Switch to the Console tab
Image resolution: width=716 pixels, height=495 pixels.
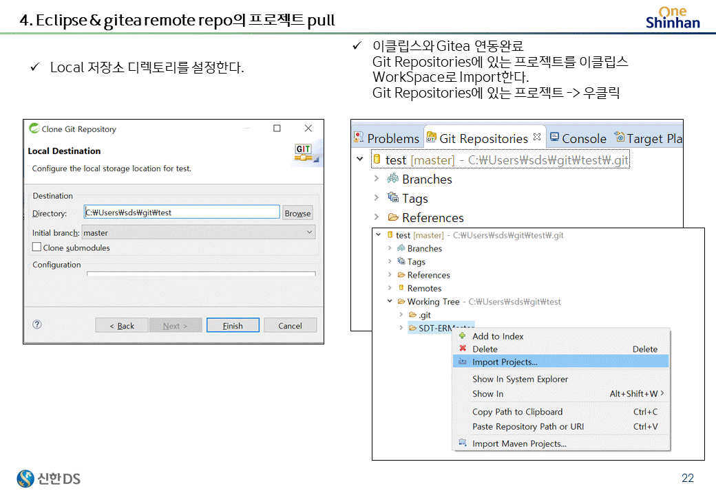(578, 138)
